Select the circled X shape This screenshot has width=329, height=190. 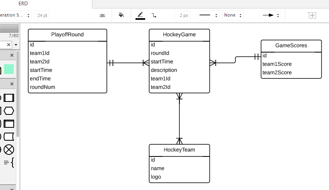pyautogui.click(x=9, y=150)
